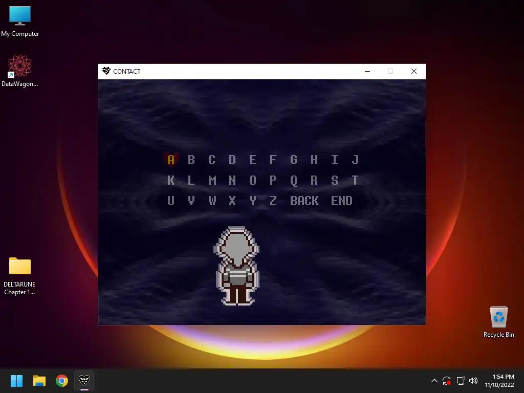Screen dimensions: 524x393
Task: Open File Explorer from the taskbar
Action: (x=39, y=381)
